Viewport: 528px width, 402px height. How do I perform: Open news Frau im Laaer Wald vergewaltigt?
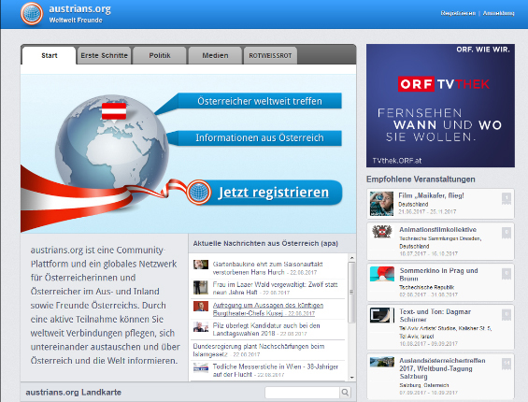(275, 288)
